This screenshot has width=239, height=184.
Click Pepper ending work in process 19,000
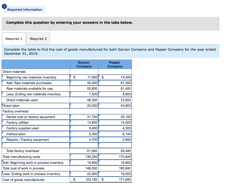[x=115, y=174]
